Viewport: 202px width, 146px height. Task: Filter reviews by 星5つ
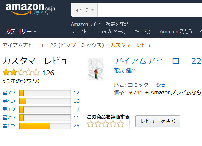coord(9,93)
